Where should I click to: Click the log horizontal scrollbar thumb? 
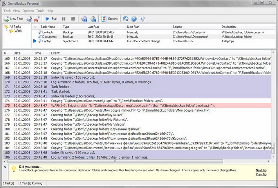115,161
